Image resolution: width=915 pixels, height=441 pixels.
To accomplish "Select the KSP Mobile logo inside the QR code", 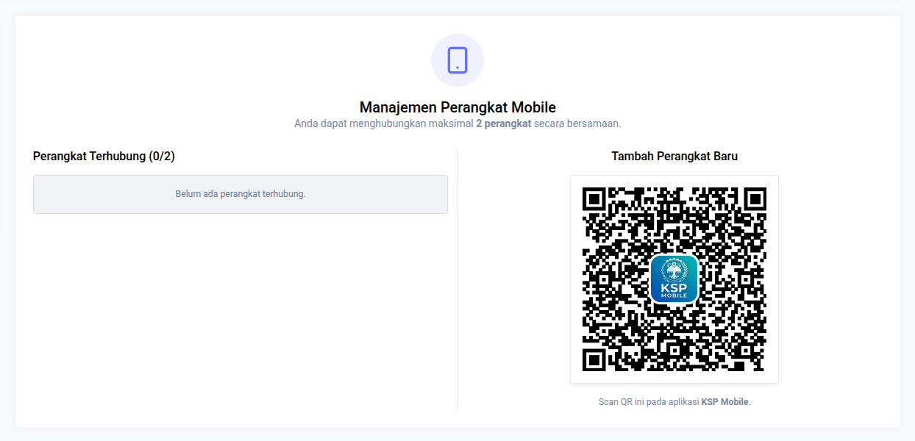I will pyautogui.click(x=674, y=279).
